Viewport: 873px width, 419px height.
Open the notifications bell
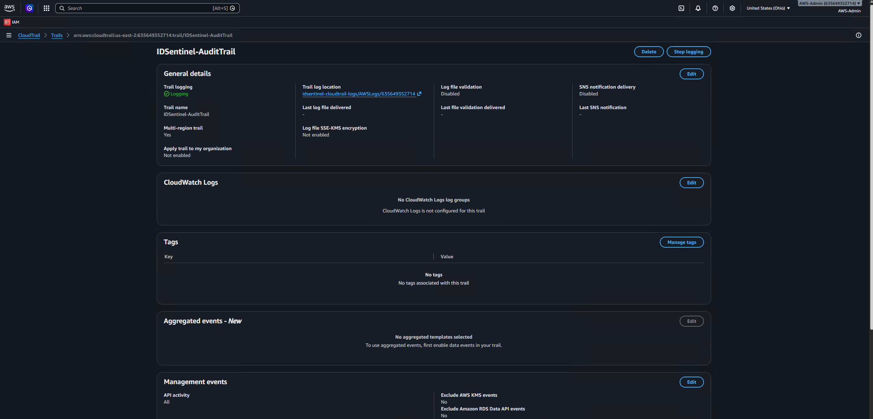(x=698, y=8)
